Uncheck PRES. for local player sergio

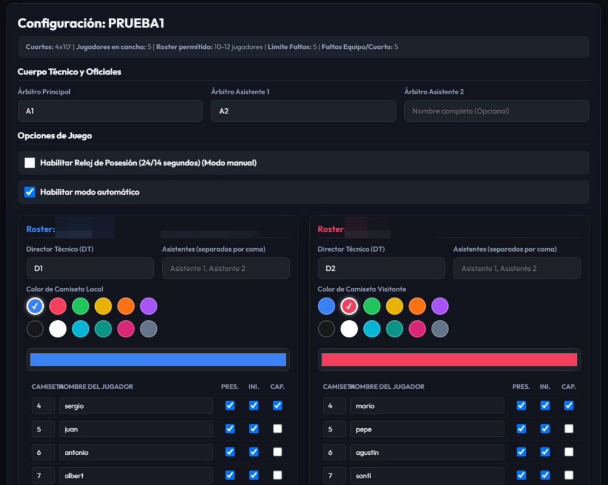pos(230,406)
